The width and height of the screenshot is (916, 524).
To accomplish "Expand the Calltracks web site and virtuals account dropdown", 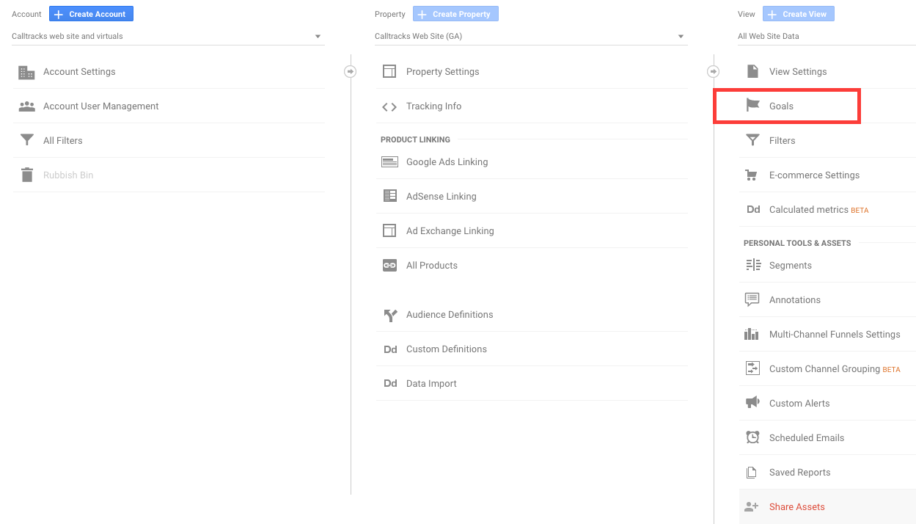I will coord(168,36).
